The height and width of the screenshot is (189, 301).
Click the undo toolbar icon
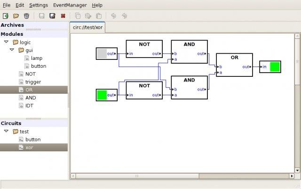pos(114,16)
